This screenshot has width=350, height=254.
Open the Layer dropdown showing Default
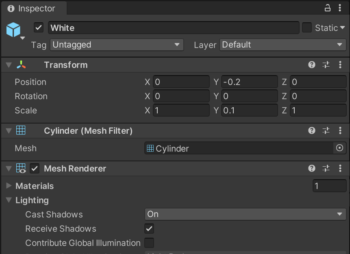click(283, 45)
